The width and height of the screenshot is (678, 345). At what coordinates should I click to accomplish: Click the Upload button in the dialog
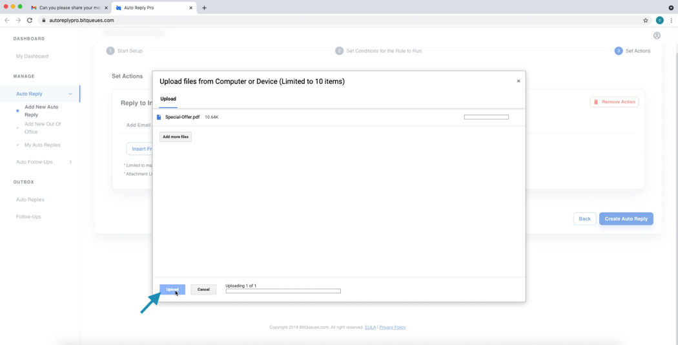point(172,289)
